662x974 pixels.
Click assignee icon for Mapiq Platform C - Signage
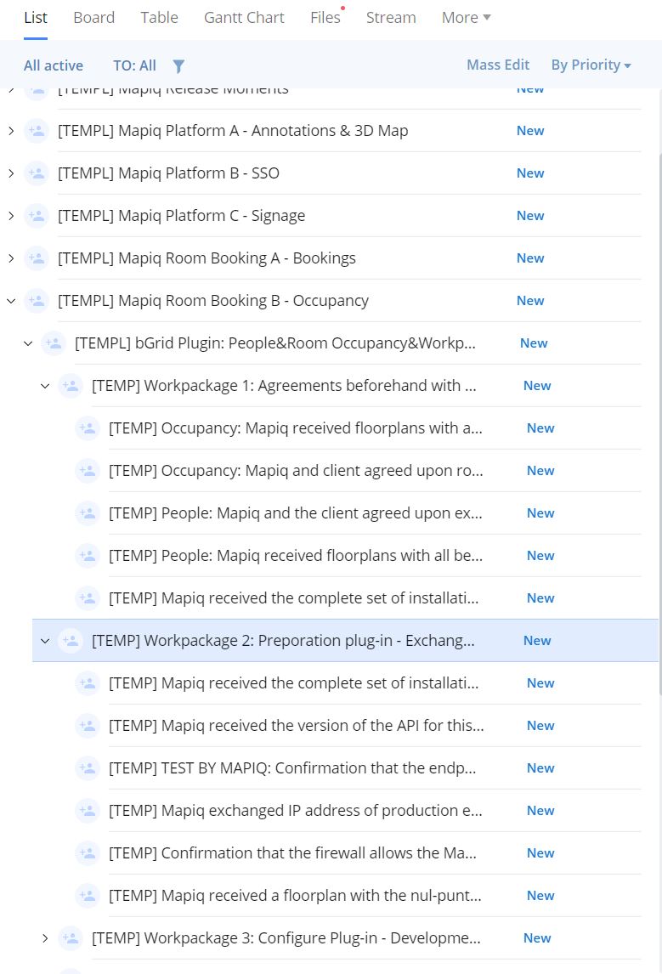tap(37, 216)
